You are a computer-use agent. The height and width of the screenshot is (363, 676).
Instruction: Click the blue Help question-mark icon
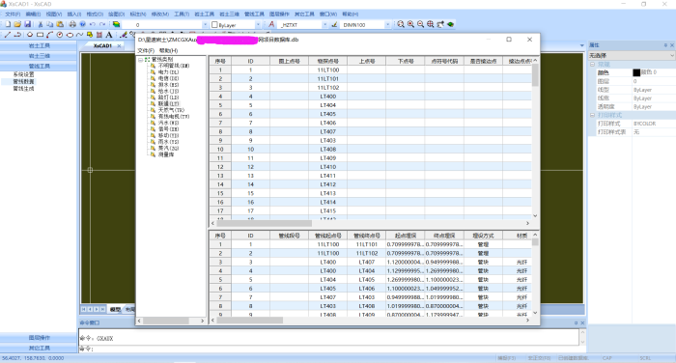82,24
